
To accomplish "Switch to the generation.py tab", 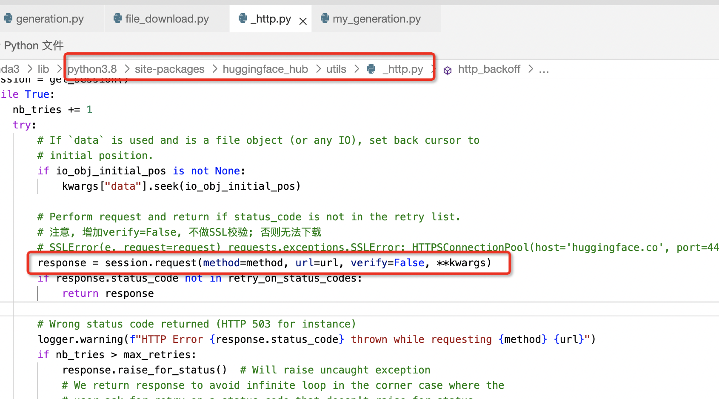I will pyautogui.click(x=50, y=19).
